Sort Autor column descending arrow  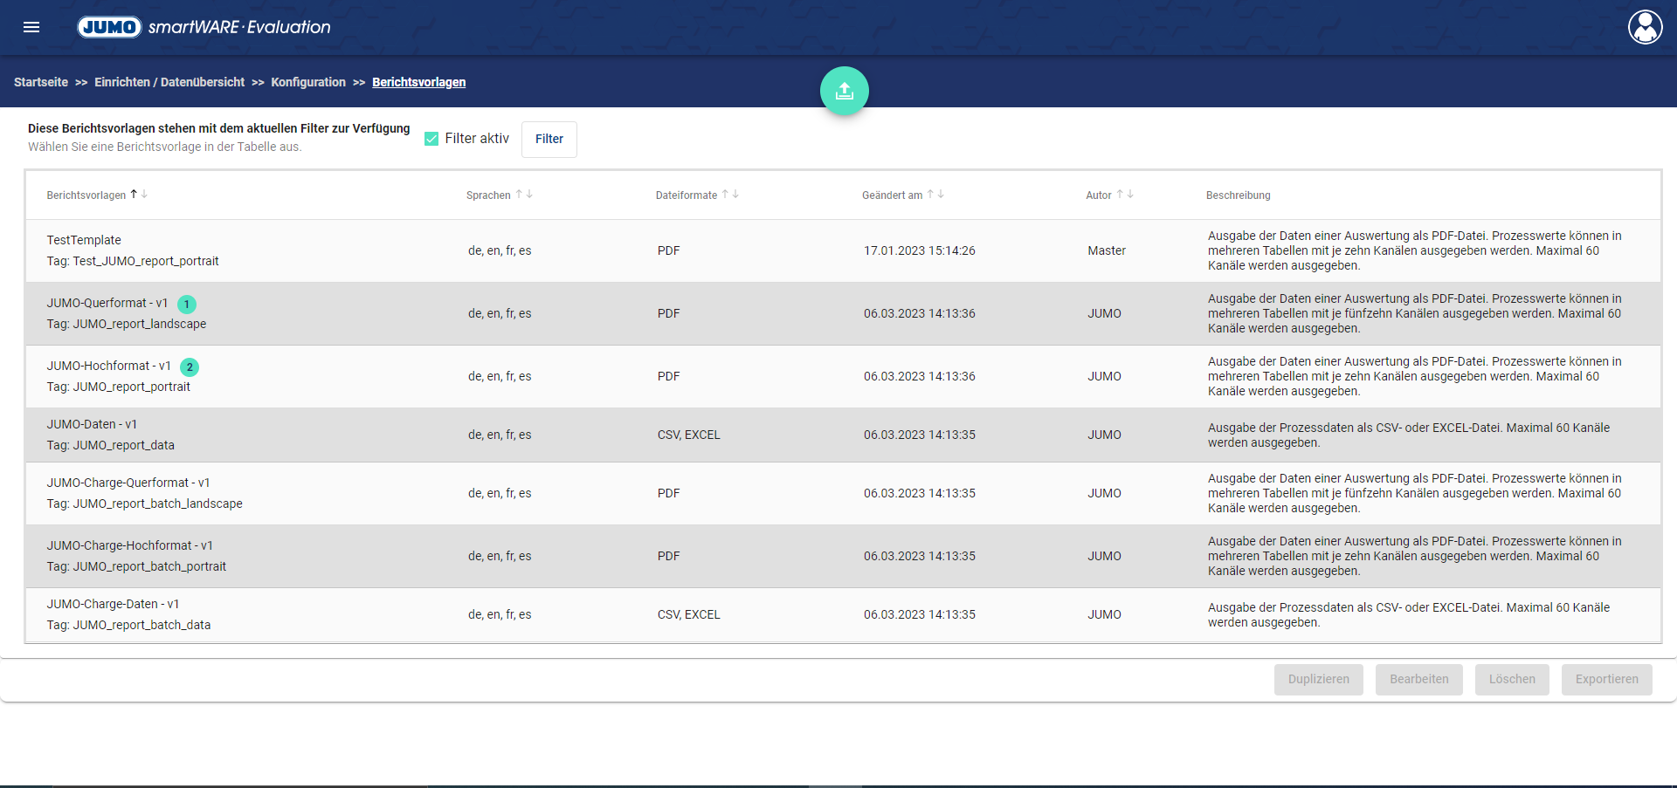tap(1130, 195)
